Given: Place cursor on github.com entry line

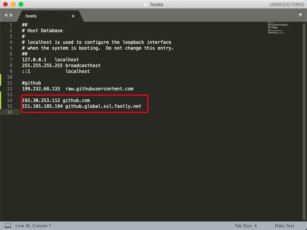Looking at the screenshot, I should [56, 100].
